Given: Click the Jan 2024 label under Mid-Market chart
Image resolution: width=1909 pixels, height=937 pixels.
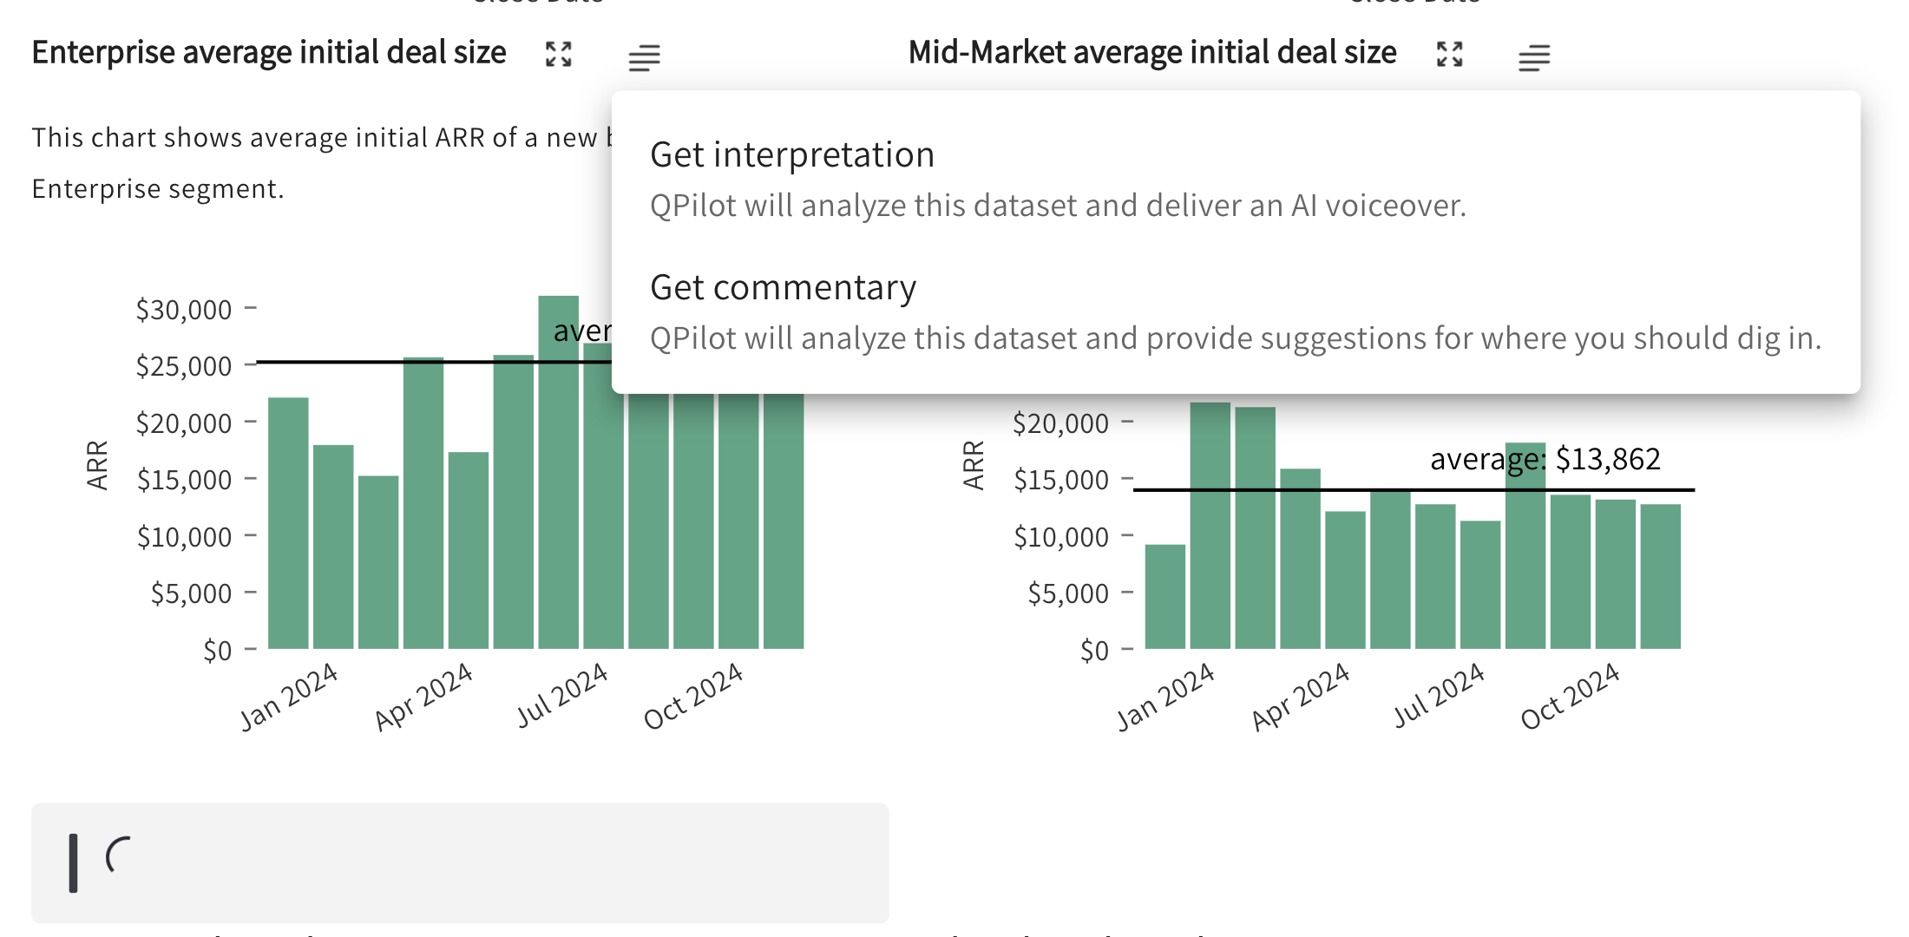Looking at the screenshot, I should click(1165, 697).
